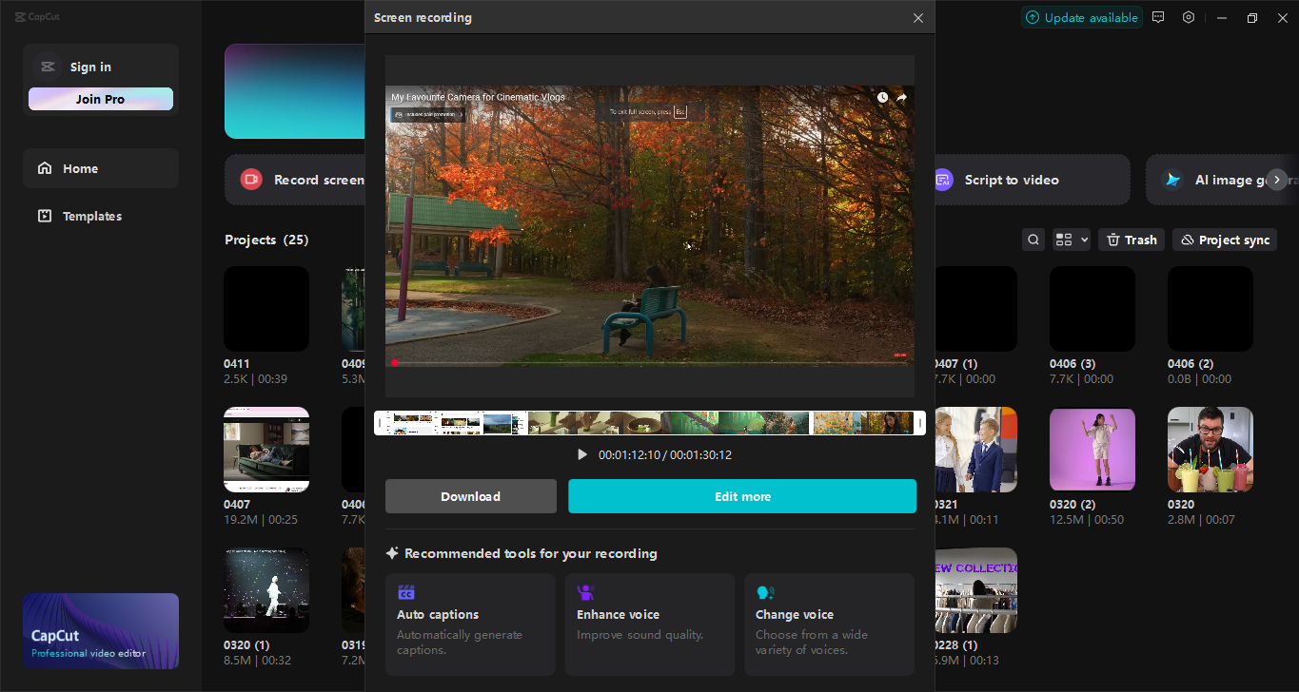1299x692 pixels.
Task: Click the Auto captions CC icon
Action: coord(406,592)
